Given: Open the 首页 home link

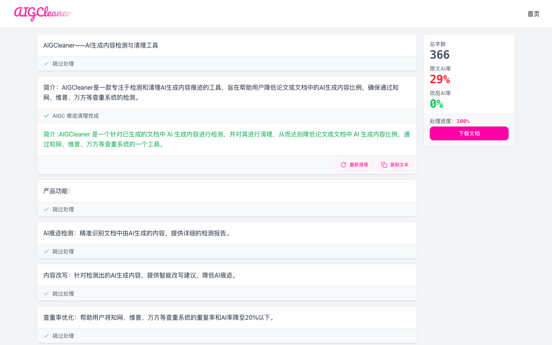Looking at the screenshot, I should (533, 14).
